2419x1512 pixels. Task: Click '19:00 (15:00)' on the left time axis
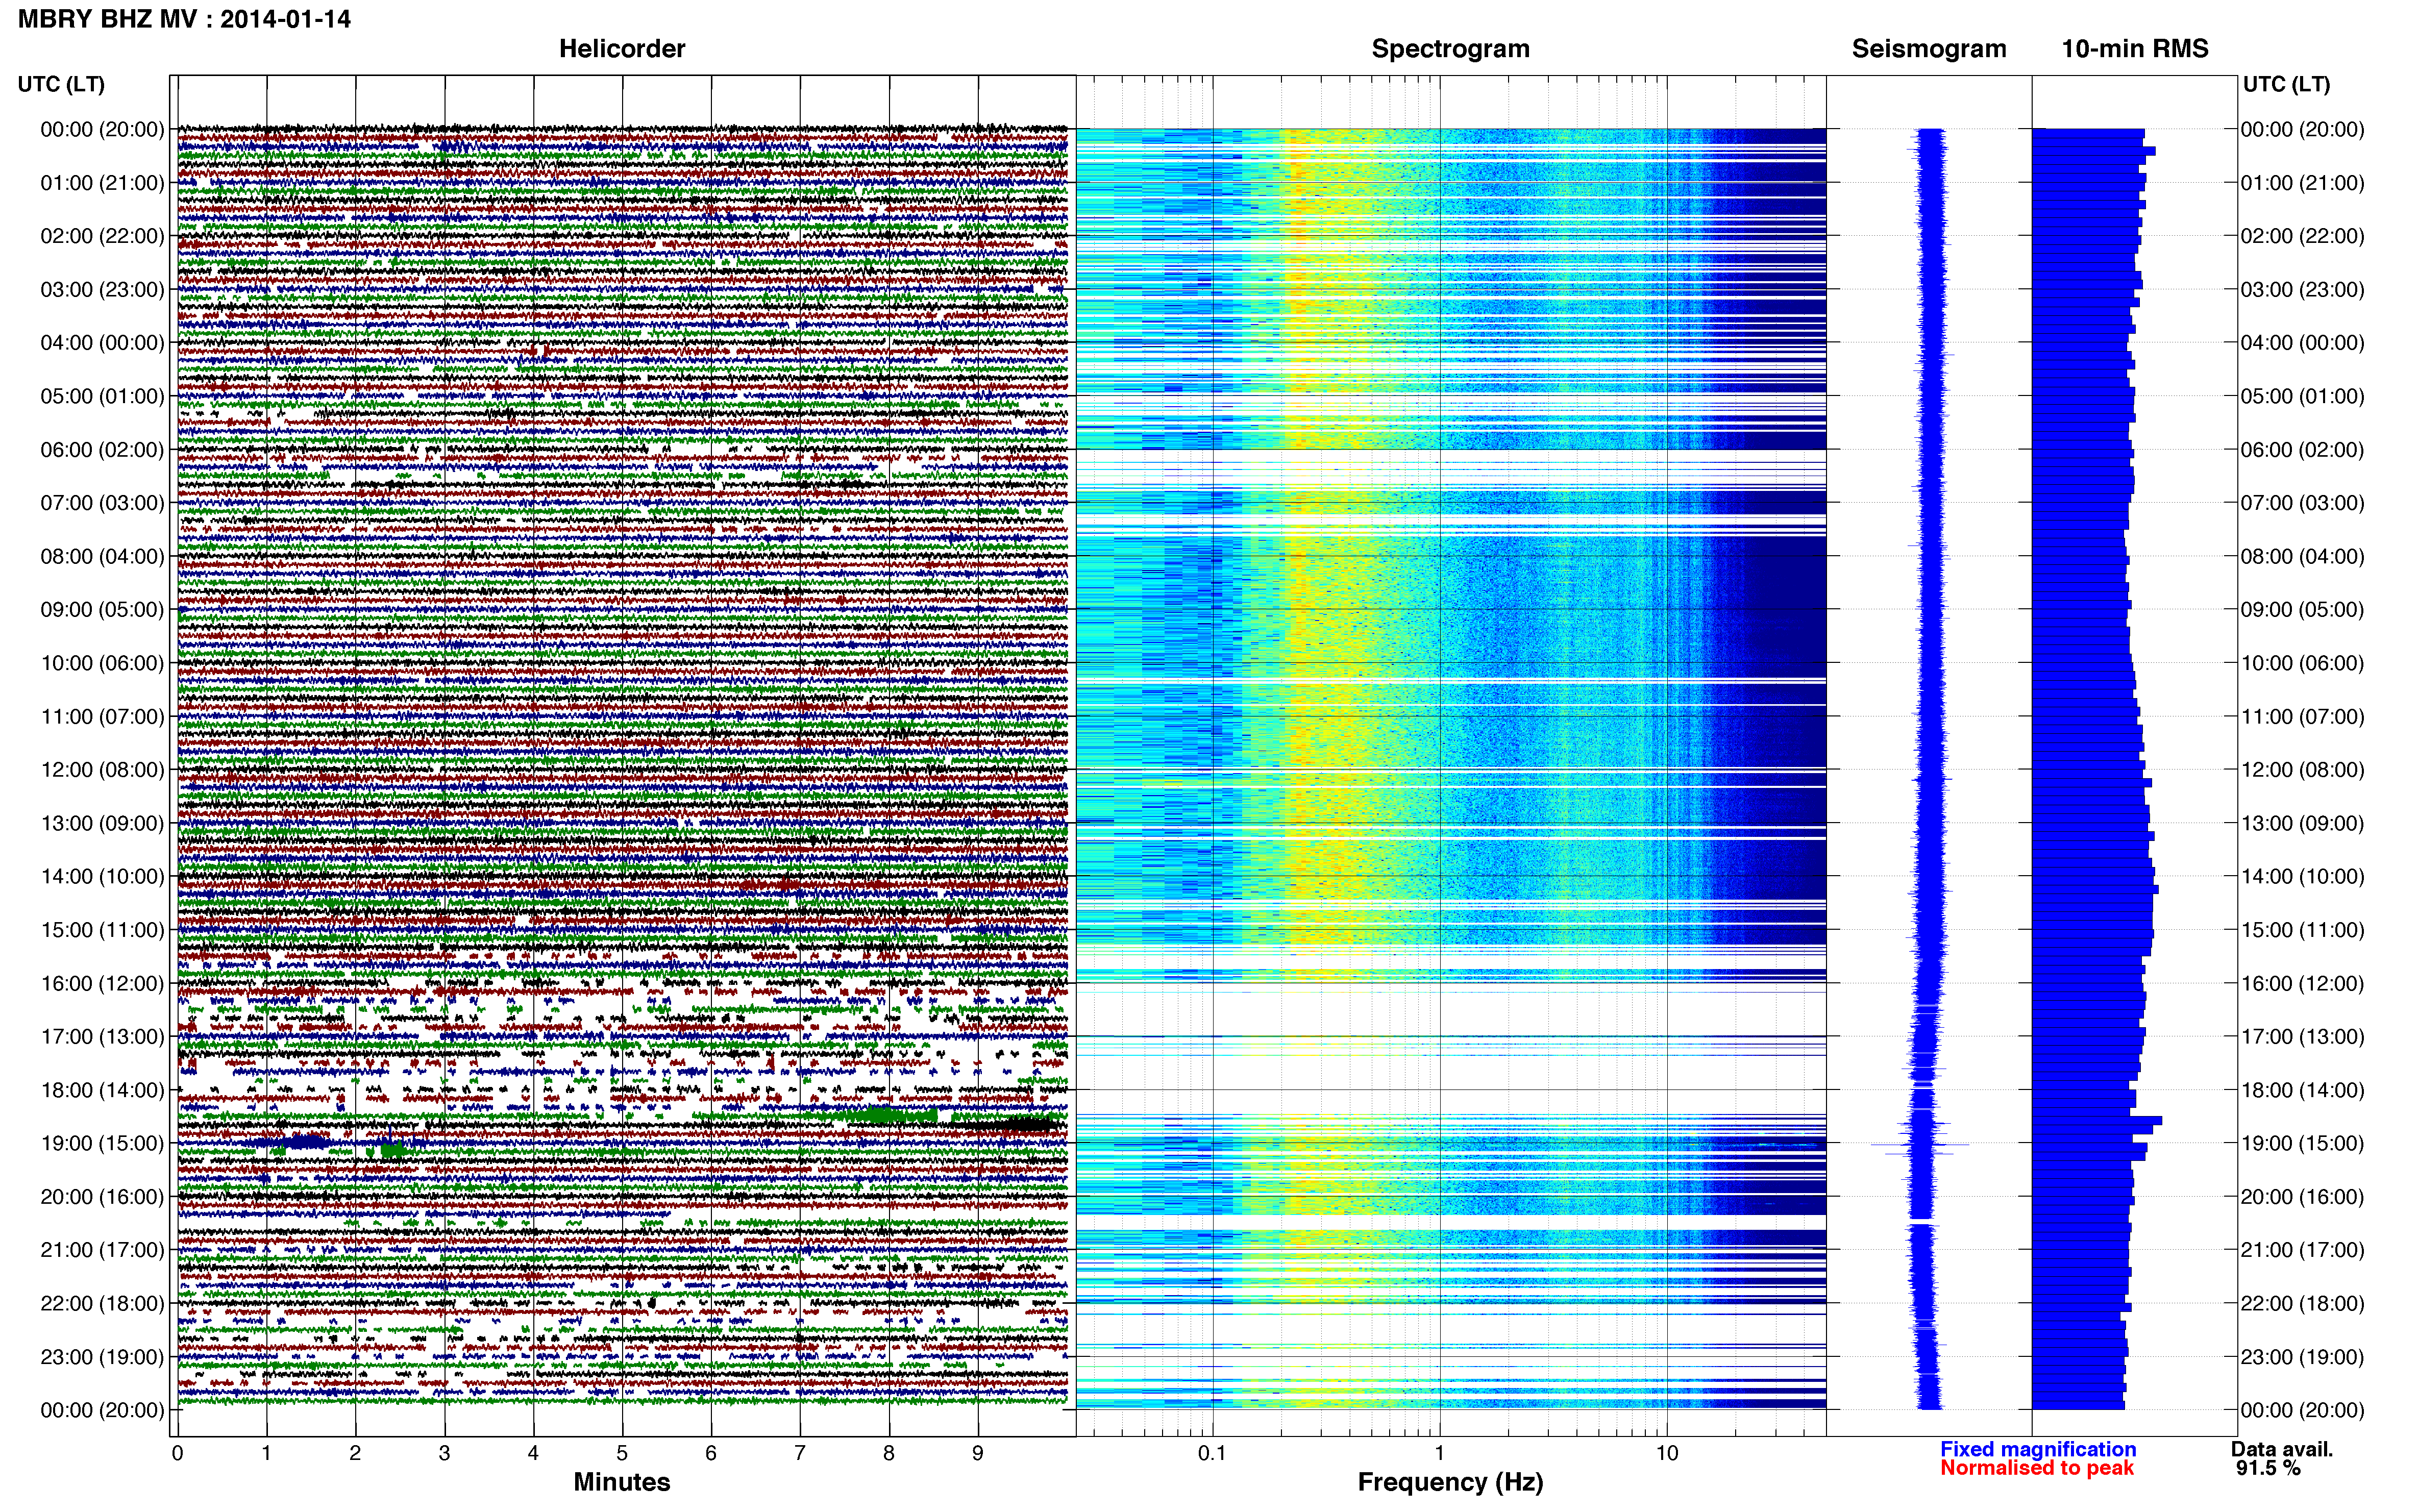click(102, 1143)
